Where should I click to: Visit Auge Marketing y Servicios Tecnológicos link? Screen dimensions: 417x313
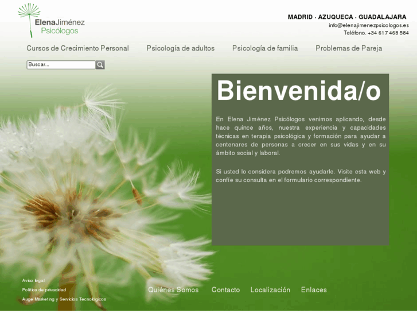[64, 299]
